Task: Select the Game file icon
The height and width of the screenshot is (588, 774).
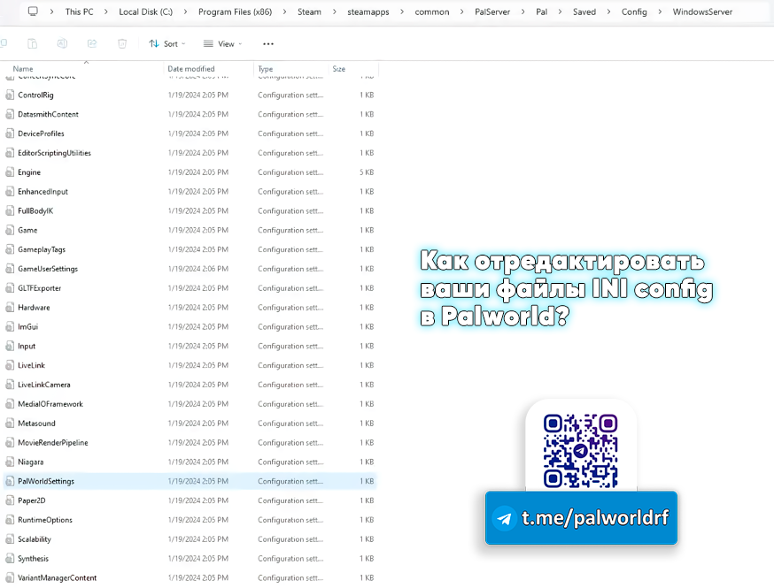Action: [x=10, y=230]
